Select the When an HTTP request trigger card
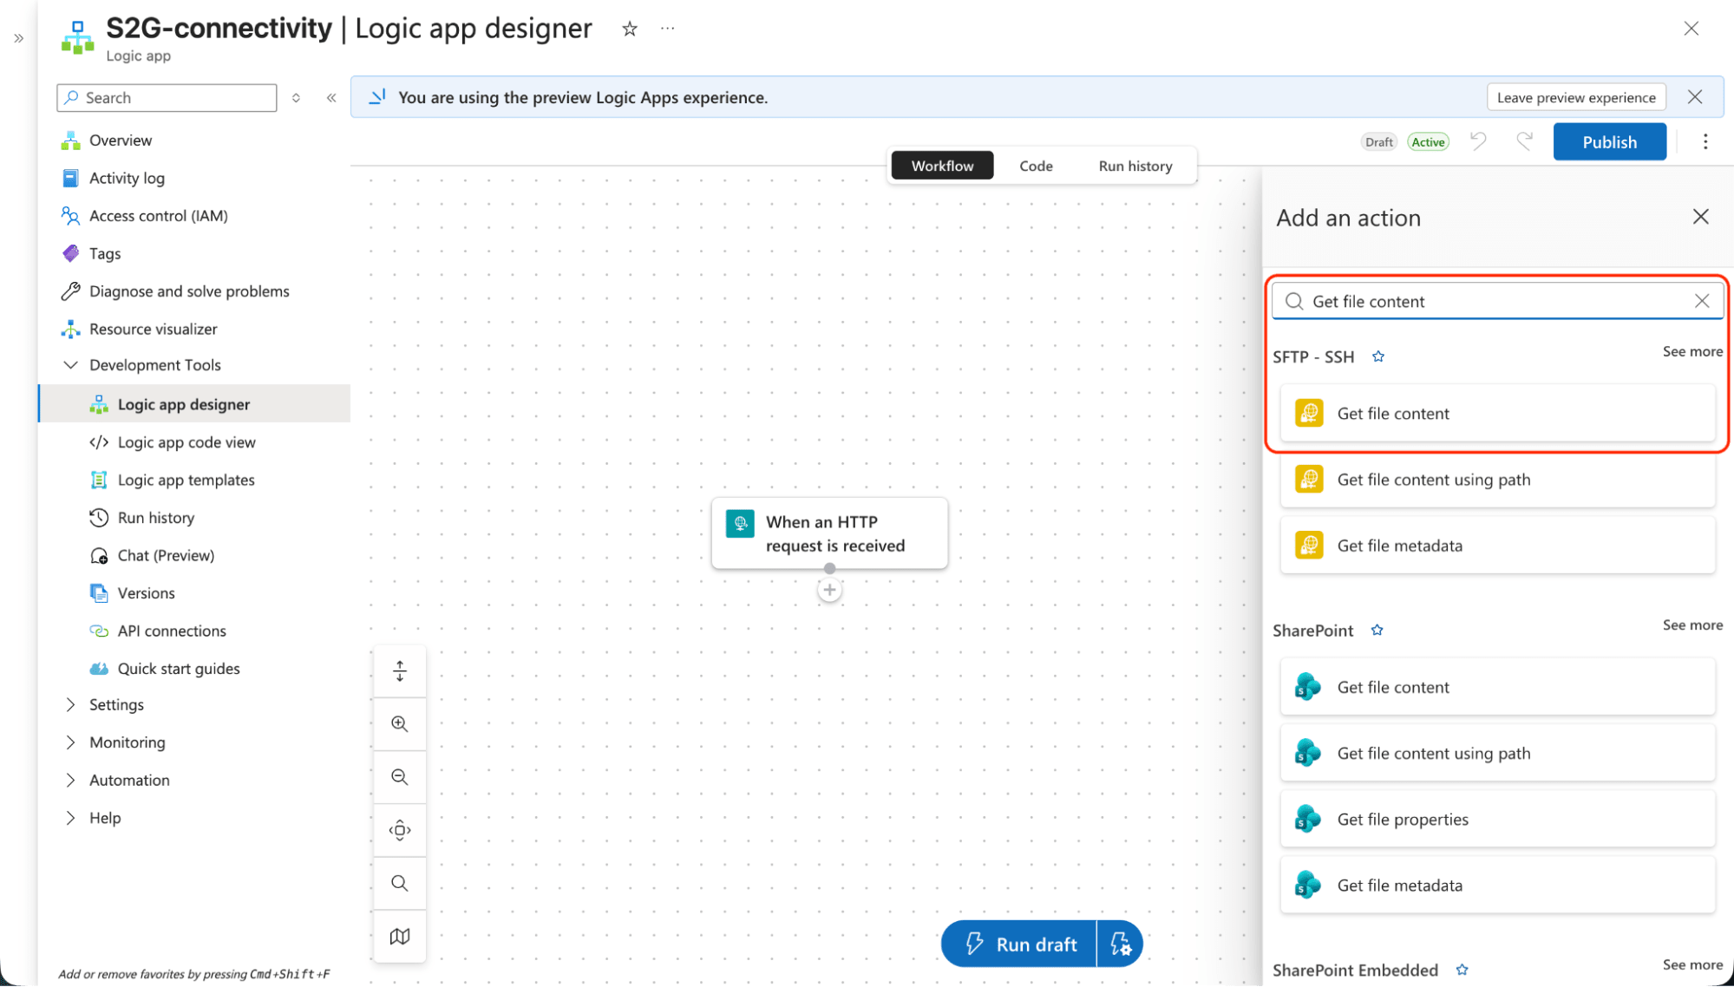1734x987 pixels. coord(829,533)
